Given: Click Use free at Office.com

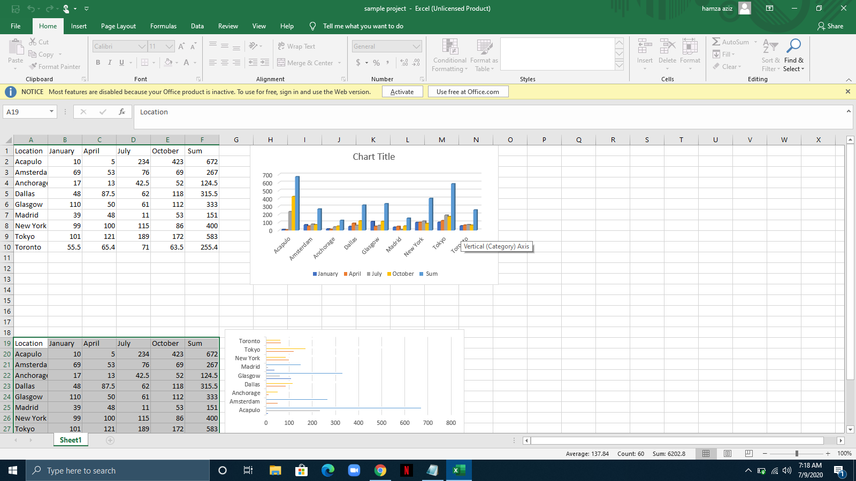Looking at the screenshot, I should point(468,91).
